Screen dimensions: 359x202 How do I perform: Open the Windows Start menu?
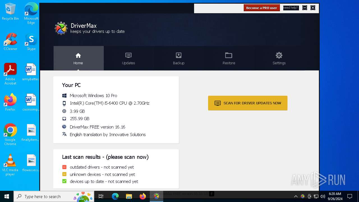tap(7, 196)
